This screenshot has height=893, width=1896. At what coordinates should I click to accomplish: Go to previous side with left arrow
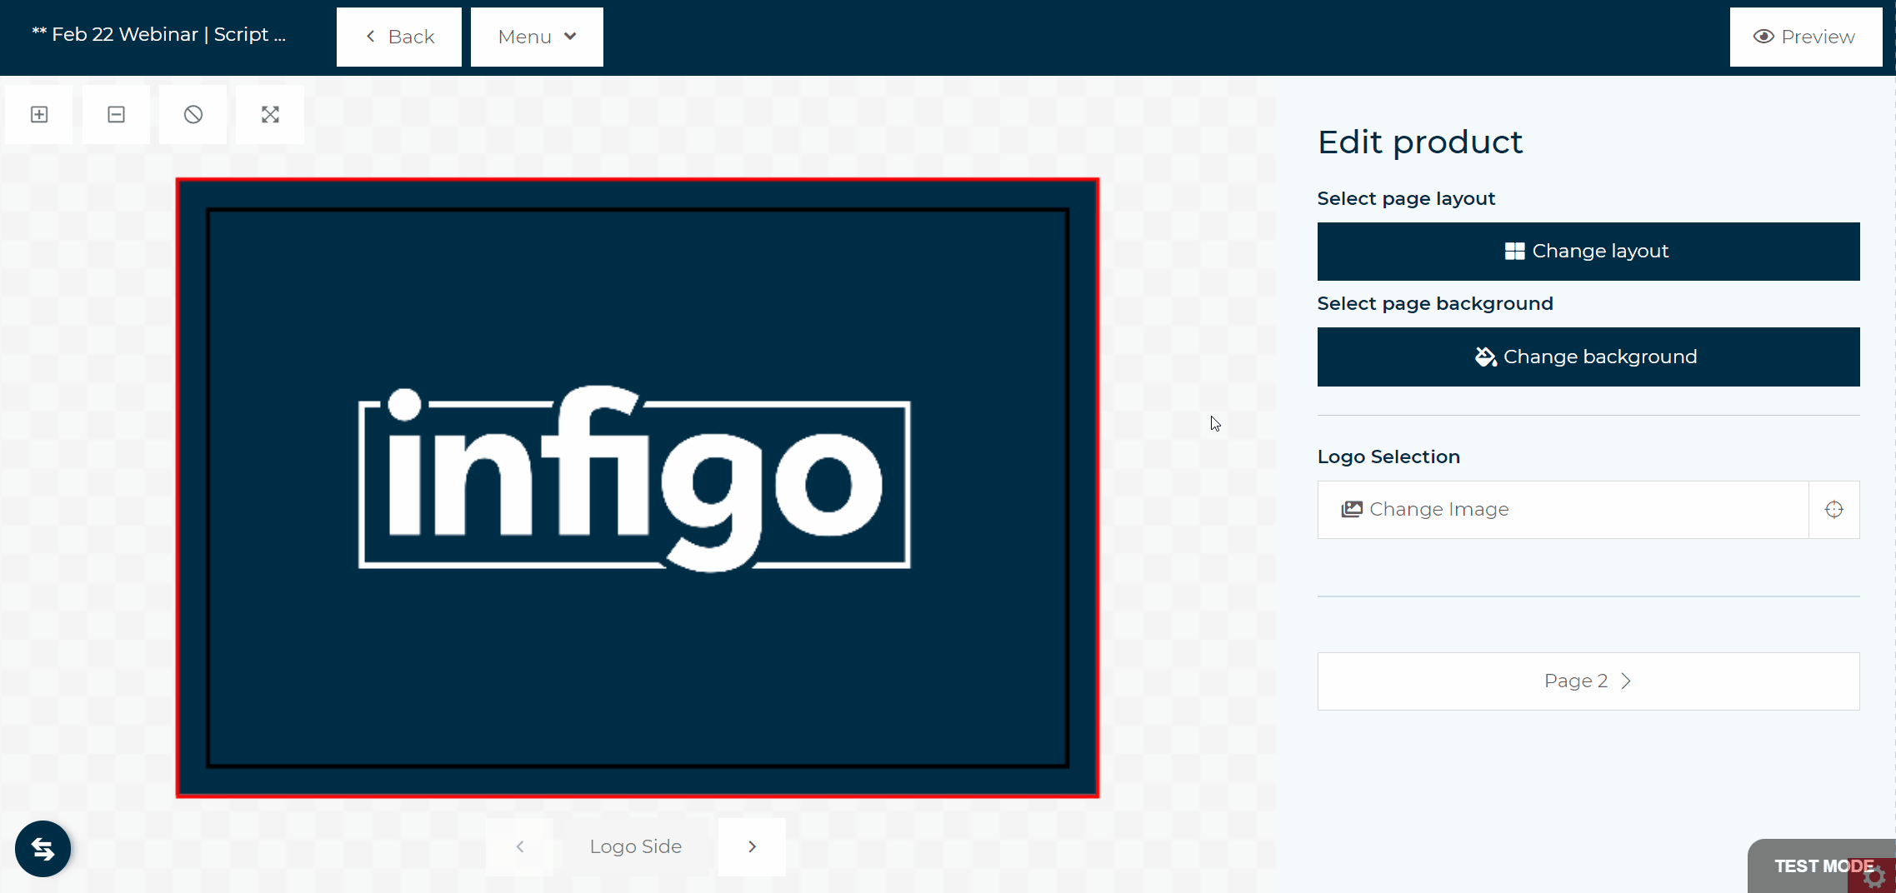click(x=520, y=846)
